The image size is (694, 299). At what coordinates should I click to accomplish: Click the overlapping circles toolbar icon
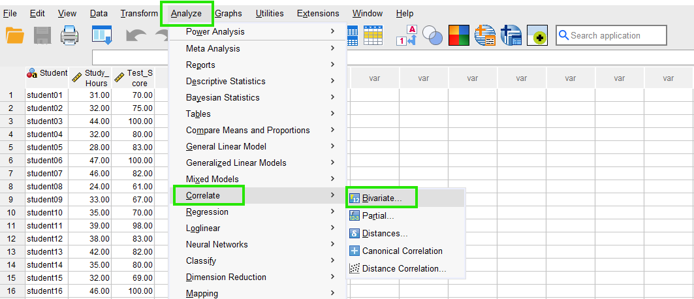pyautogui.click(x=432, y=35)
